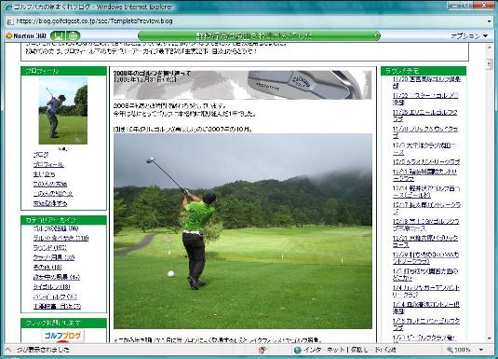
Task: Open the 12/17 カントリークラブ round link
Action: click(x=426, y=208)
